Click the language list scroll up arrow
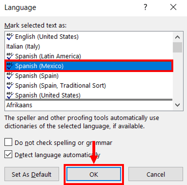This screenshot has height=185, width=187. click(177, 37)
